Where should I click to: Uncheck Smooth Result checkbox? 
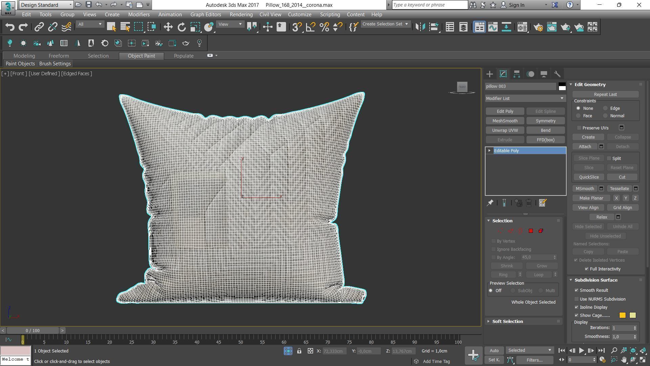(577, 290)
